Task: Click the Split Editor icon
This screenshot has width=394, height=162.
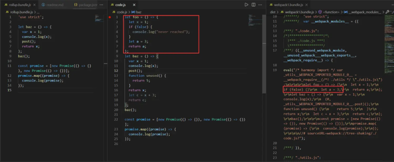Action: click(x=254, y=5)
